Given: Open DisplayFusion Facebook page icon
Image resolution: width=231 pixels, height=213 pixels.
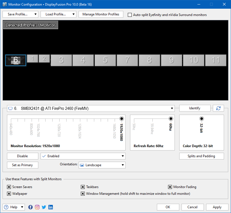Looking at the screenshot, I should (x=30, y=207).
